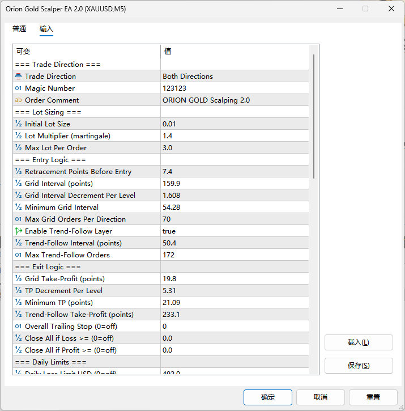
Task: Click the 载入(L) load button
Action: point(359,342)
